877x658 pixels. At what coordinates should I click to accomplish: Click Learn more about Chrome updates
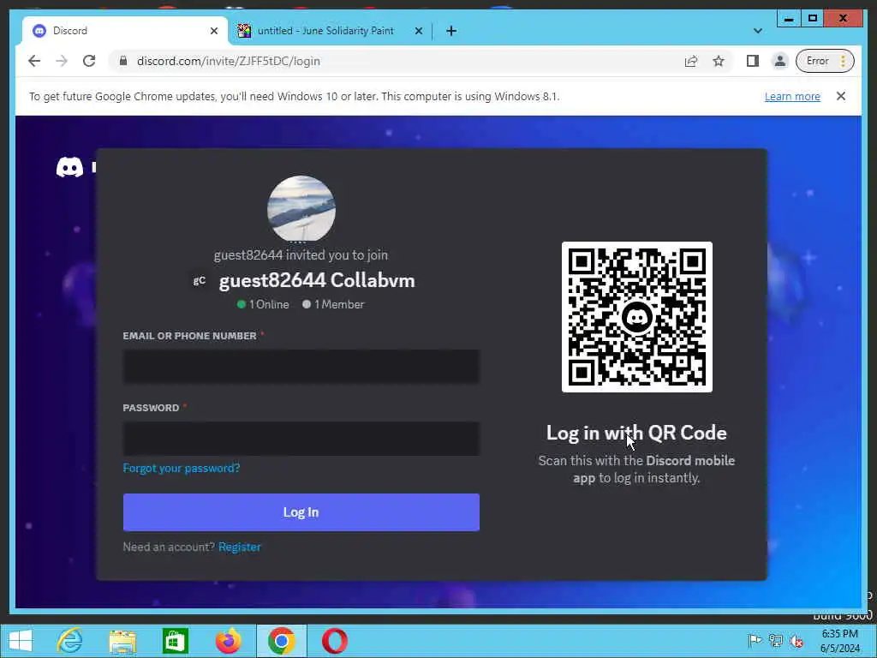[x=792, y=96]
